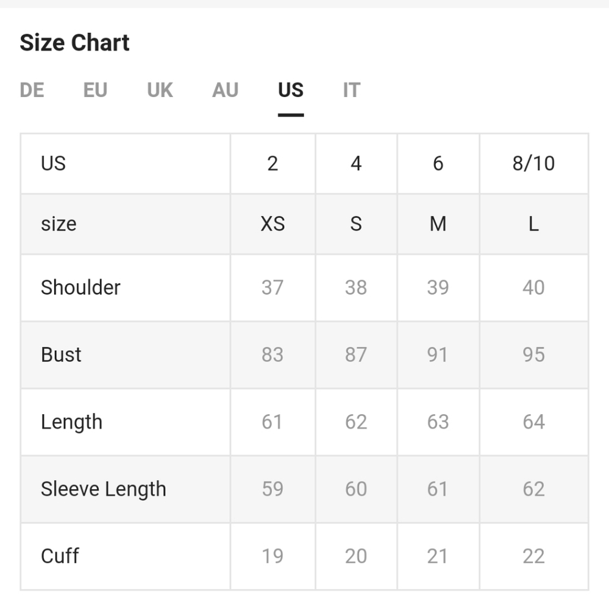Click the 8/10 US size header
The height and width of the screenshot is (610, 609).
tap(533, 163)
